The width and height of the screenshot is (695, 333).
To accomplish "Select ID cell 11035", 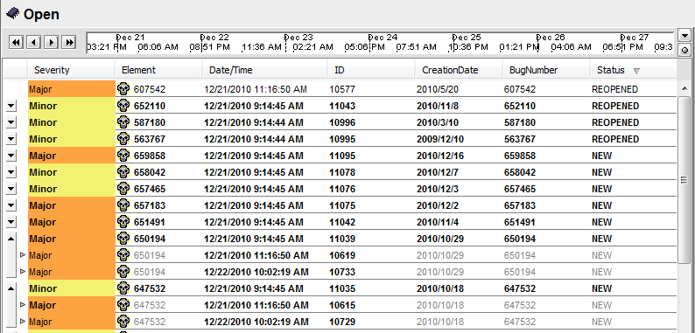I will point(342,288).
